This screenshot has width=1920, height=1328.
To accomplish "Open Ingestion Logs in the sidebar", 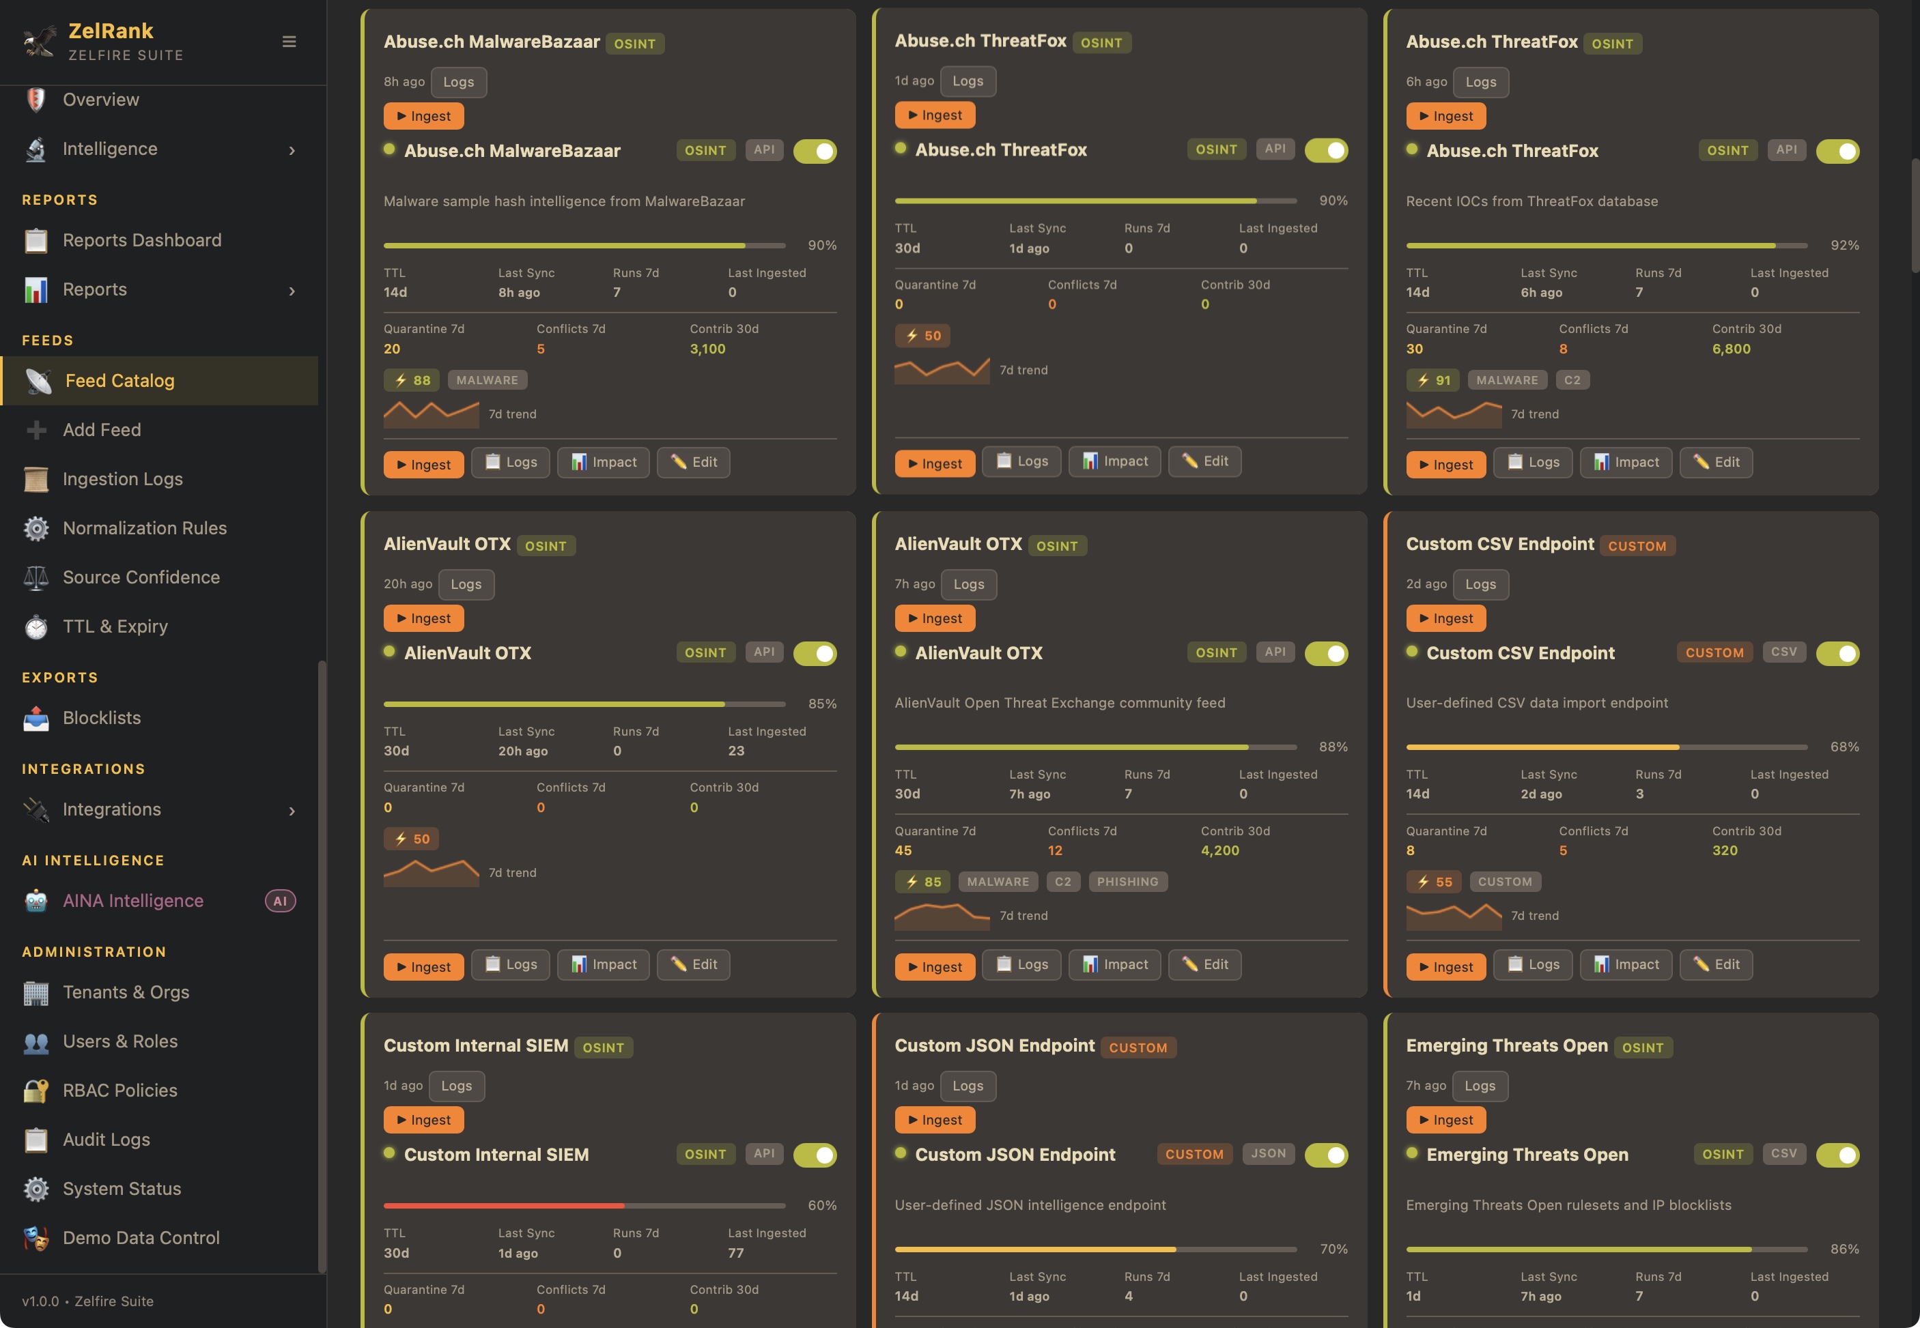I will pos(122,479).
